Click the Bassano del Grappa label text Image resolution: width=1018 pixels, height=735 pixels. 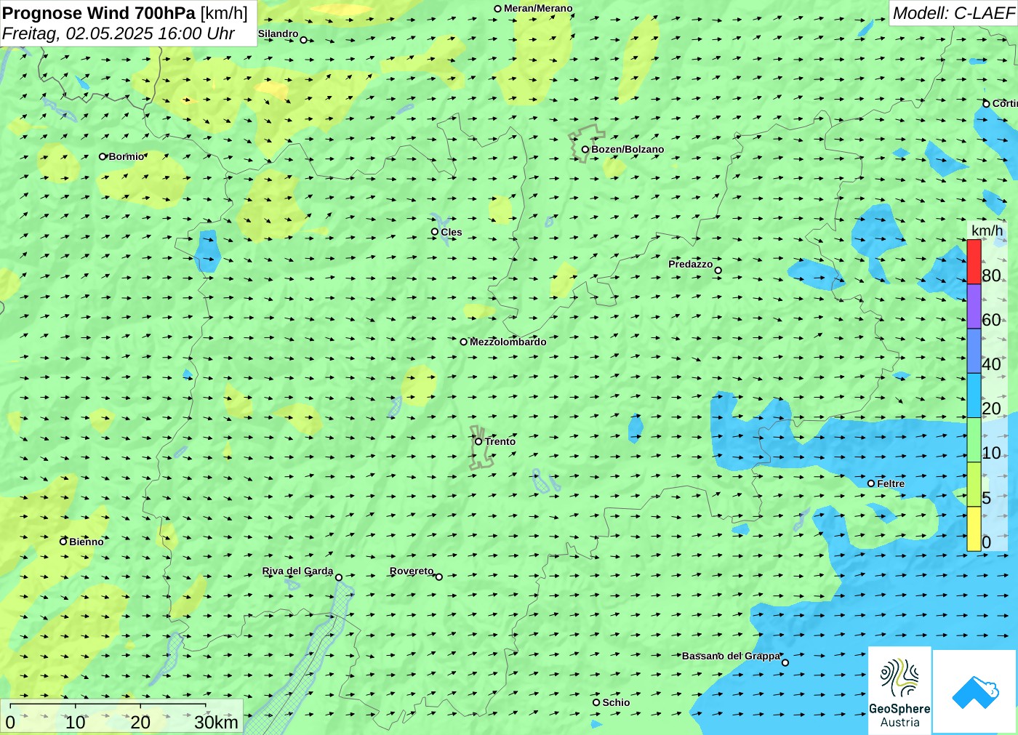[731, 656]
